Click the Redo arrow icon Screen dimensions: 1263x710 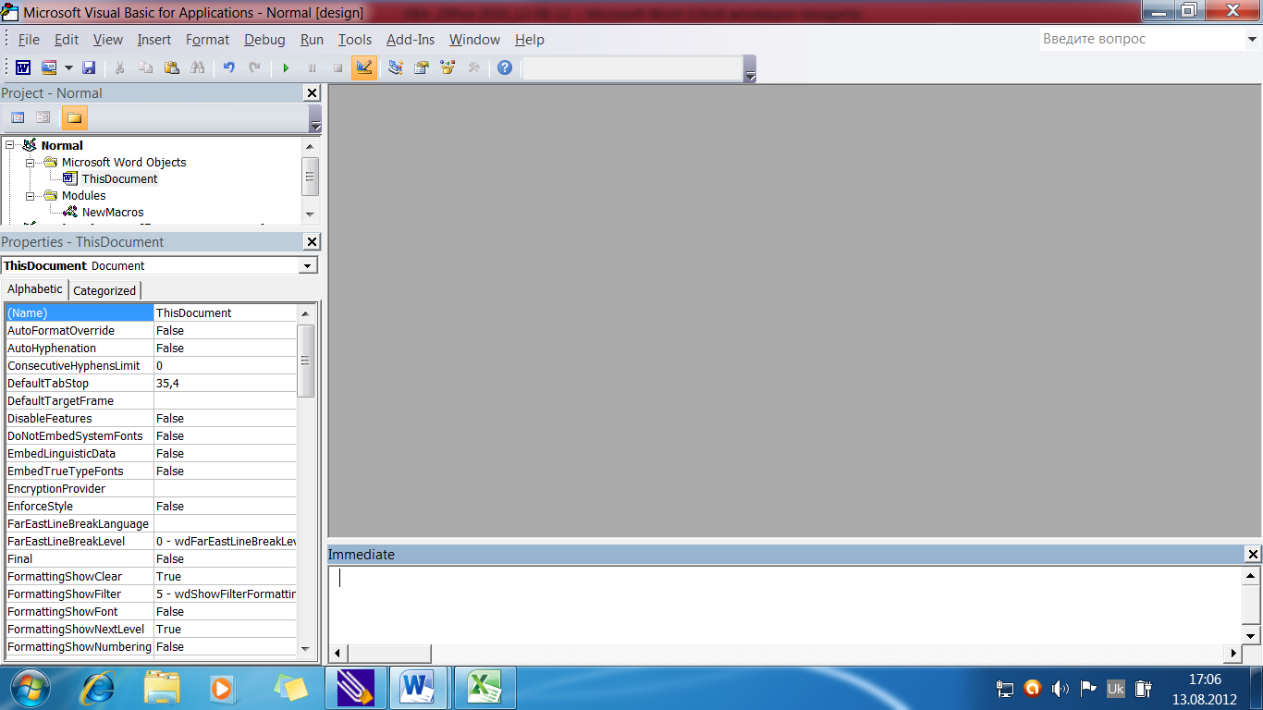254,67
